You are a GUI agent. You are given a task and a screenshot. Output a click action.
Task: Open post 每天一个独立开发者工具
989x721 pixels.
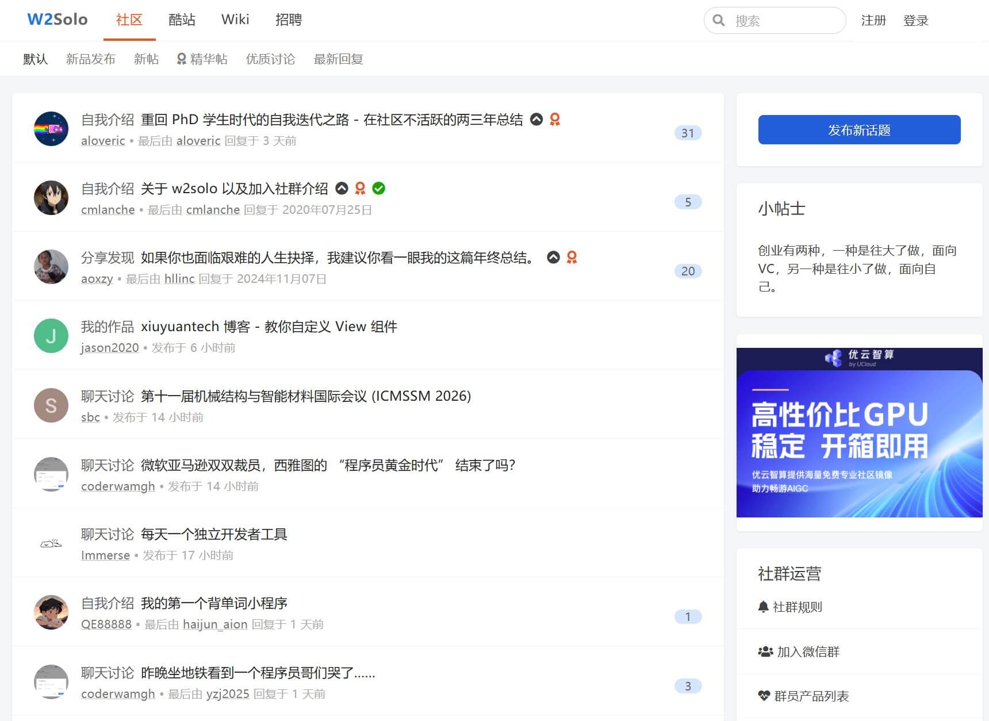[214, 534]
